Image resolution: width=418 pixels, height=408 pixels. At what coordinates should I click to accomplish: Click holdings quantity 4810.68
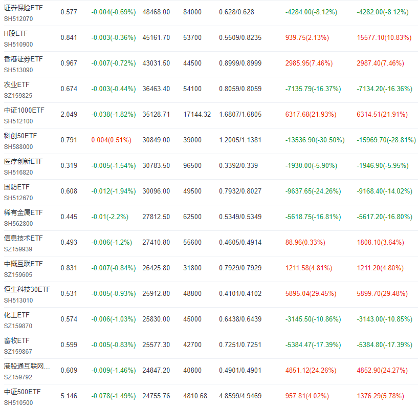point(195,396)
